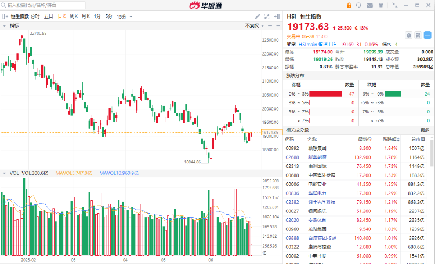435x264 pixels.
Task: Select row 02313 申洲国际
Action: point(356,167)
